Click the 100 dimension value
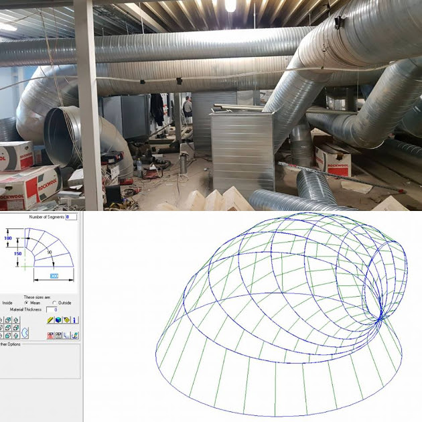Viewport: 422px width, 422px height. (8, 238)
